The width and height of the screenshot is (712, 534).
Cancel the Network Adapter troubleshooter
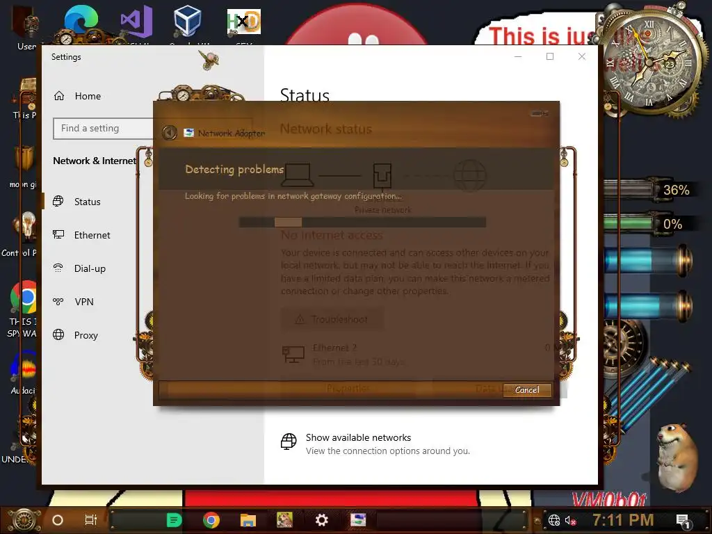pos(527,390)
